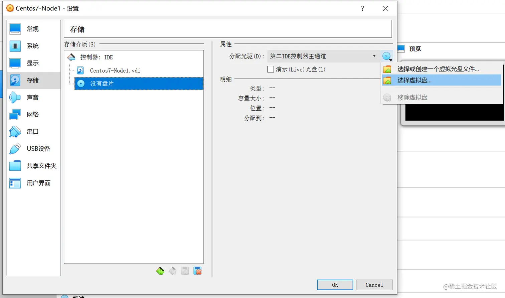This screenshot has width=505, height=298.
Task: Click the remove storage controller icon
Action: [173, 271]
